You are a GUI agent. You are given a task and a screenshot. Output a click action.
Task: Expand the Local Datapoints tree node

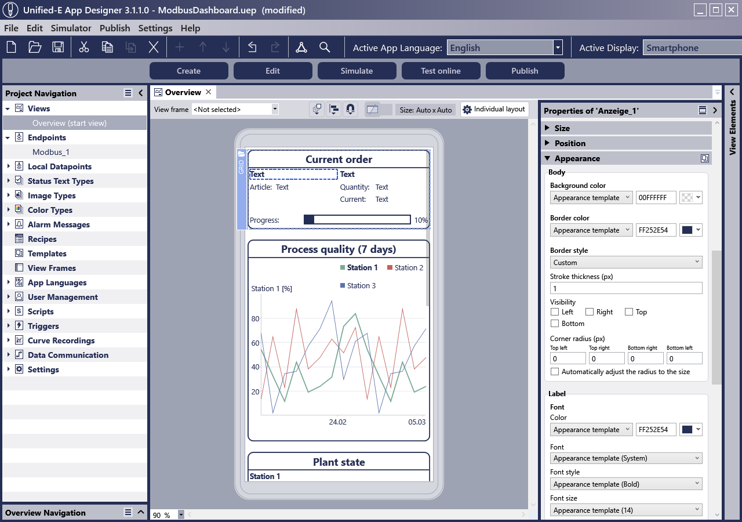(x=8, y=166)
